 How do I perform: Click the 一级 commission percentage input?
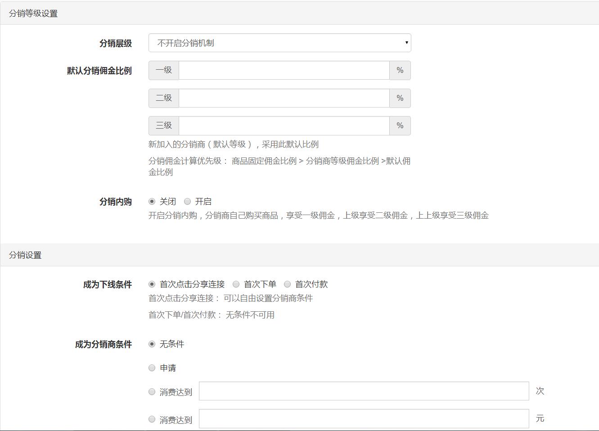(284, 70)
